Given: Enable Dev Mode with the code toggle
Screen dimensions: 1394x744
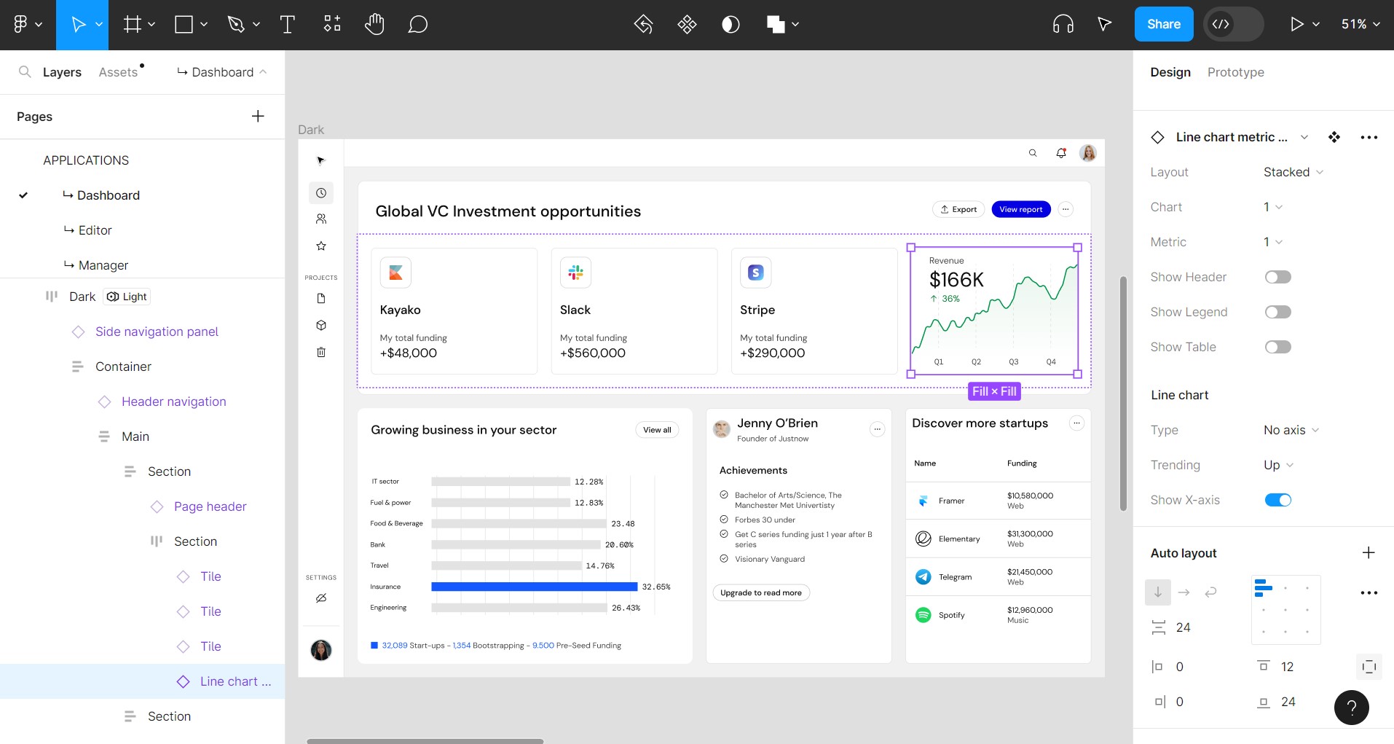Looking at the screenshot, I should point(1224,24).
